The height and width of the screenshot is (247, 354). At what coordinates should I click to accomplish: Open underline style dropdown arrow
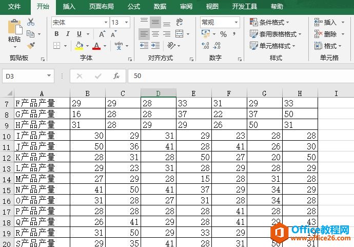tap(88, 34)
